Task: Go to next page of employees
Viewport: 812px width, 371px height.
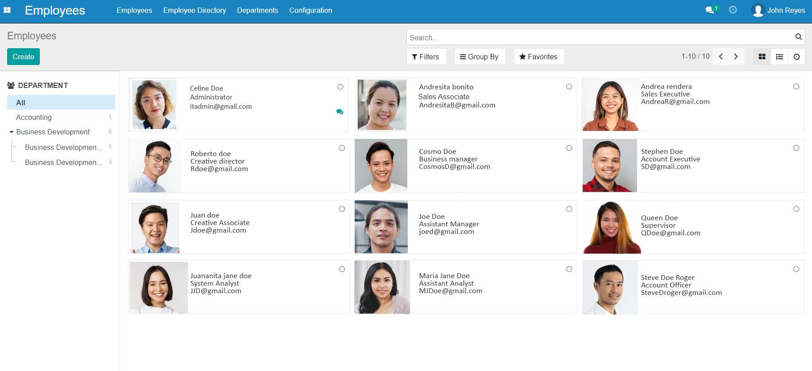Action: click(x=736, y=57)
